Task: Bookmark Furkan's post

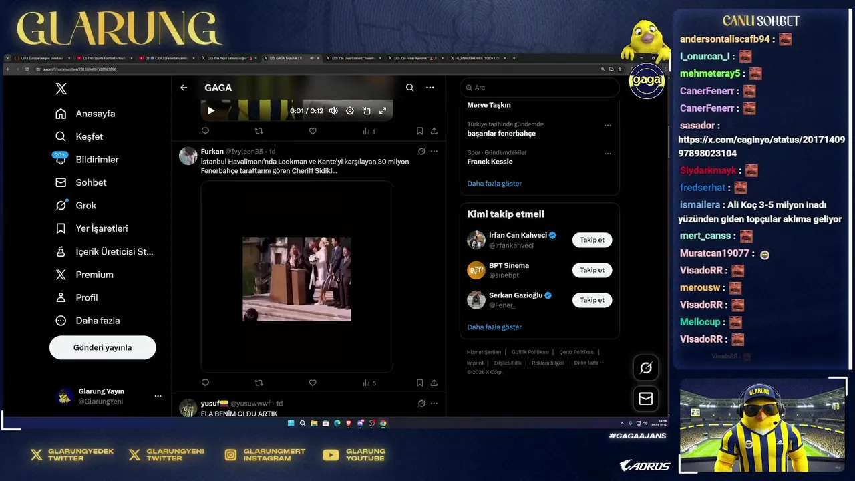Action: point(419,383)
